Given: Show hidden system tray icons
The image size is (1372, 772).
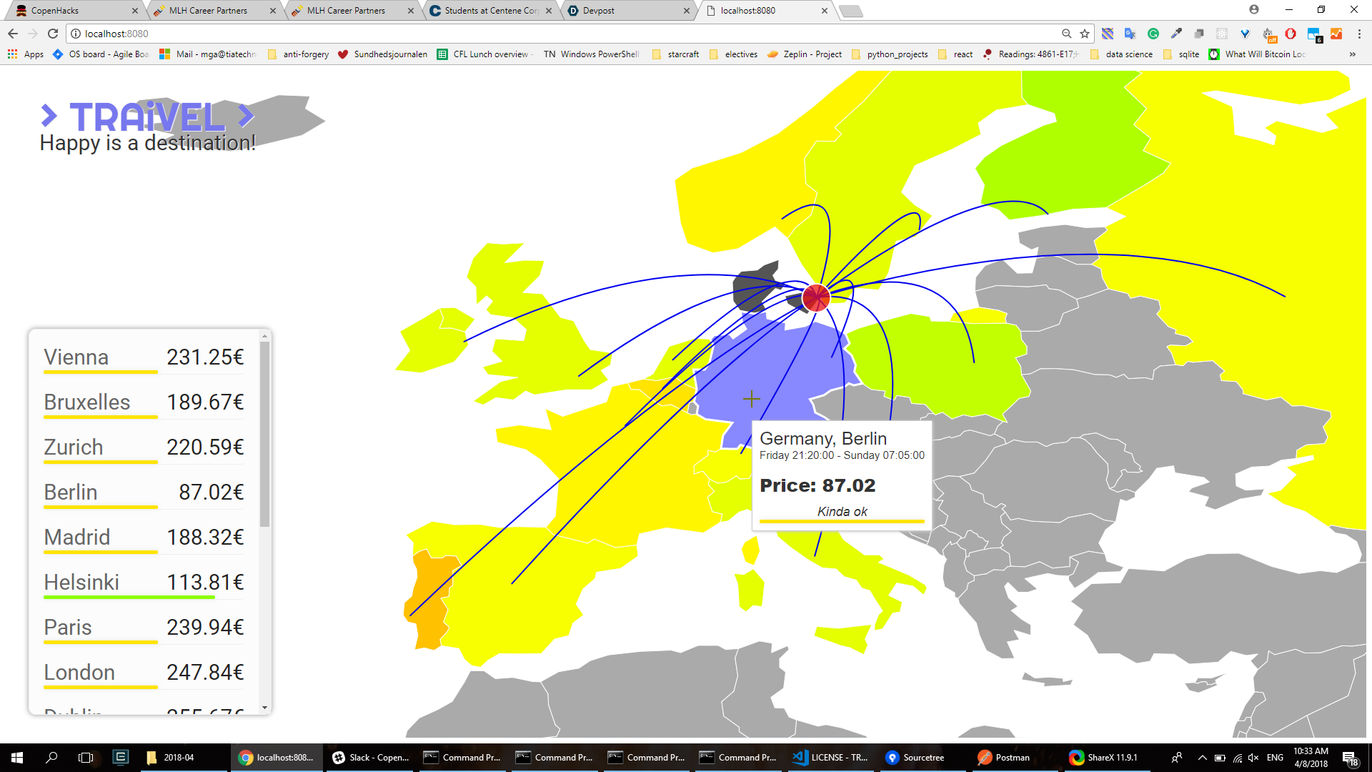Looking at the screenshot, I should 1202,758.
